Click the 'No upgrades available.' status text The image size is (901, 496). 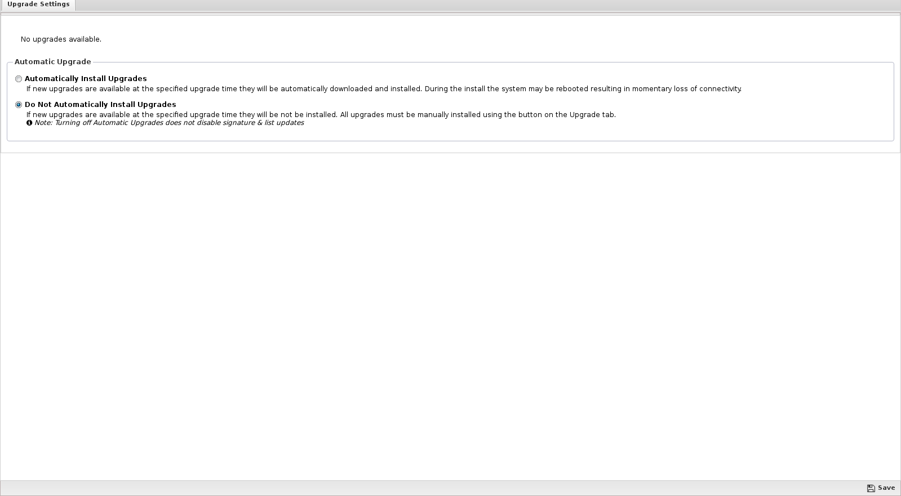click(61, 39)
